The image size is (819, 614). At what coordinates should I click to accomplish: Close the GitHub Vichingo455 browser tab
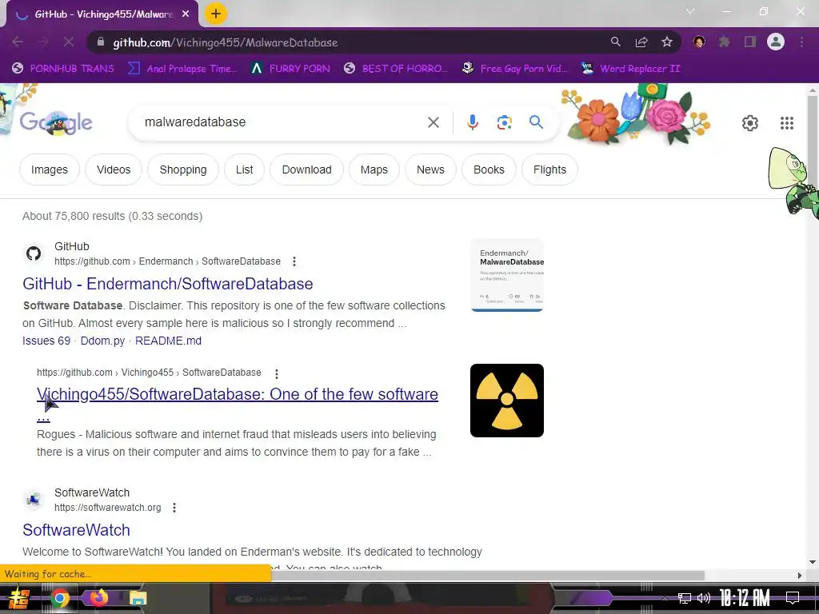186,14
